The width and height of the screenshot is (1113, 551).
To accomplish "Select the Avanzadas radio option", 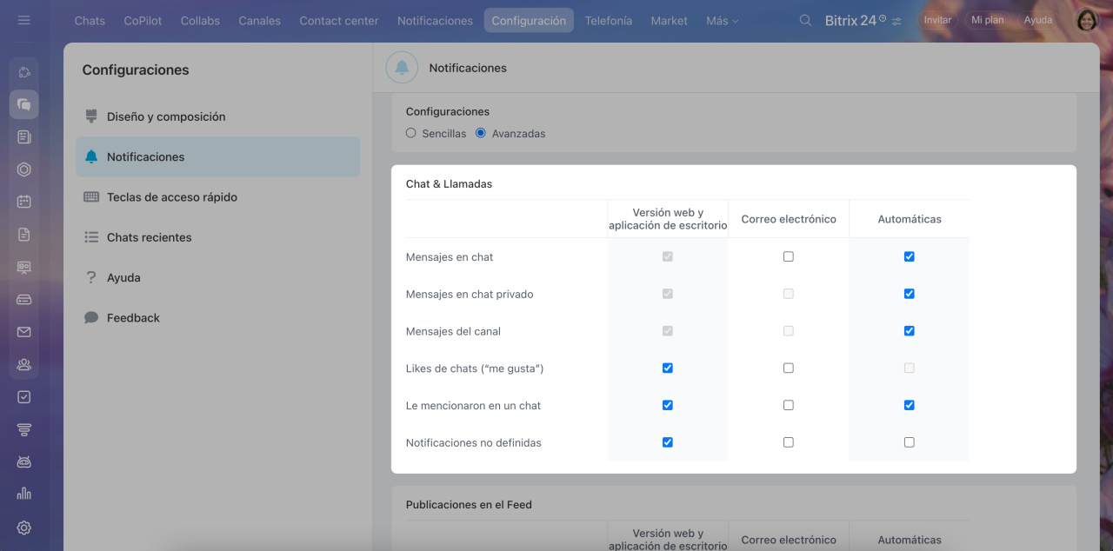I will click(x=481, y=133).
